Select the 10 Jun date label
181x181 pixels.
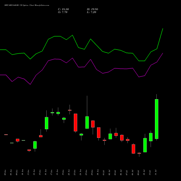click(22, 172)
